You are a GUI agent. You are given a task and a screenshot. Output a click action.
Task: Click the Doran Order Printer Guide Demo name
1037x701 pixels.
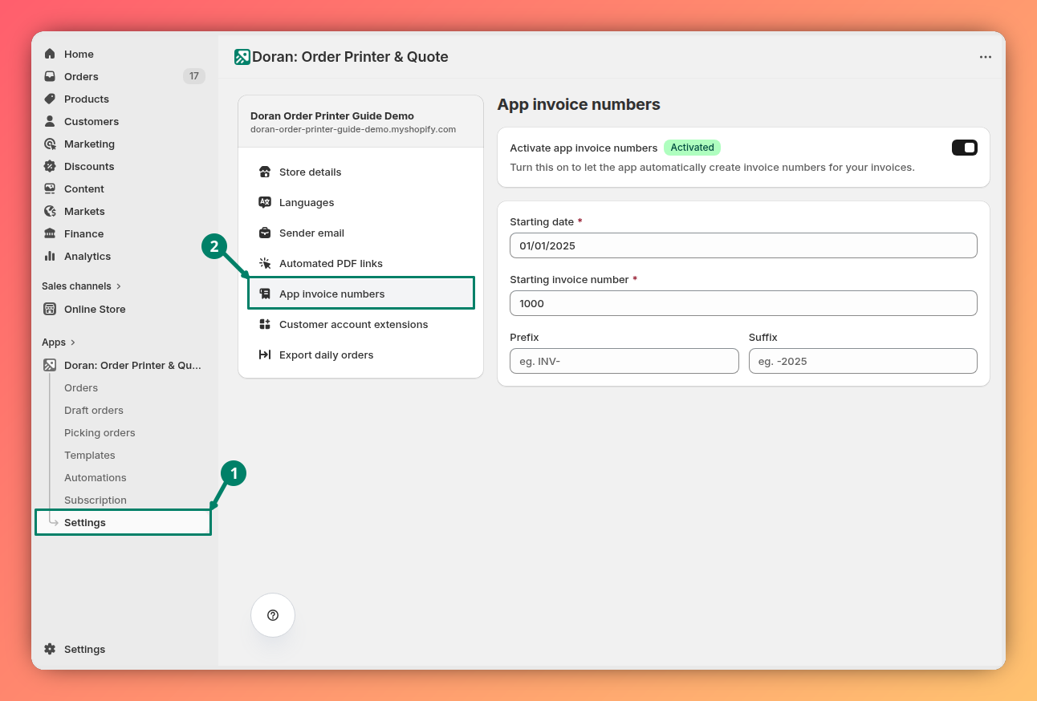[332, 116]
